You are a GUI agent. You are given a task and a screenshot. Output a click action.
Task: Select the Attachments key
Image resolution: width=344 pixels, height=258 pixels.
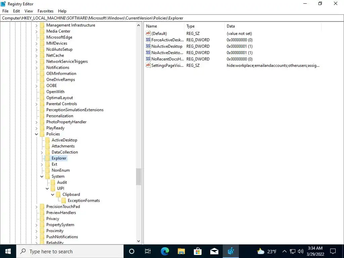point(63,146)
